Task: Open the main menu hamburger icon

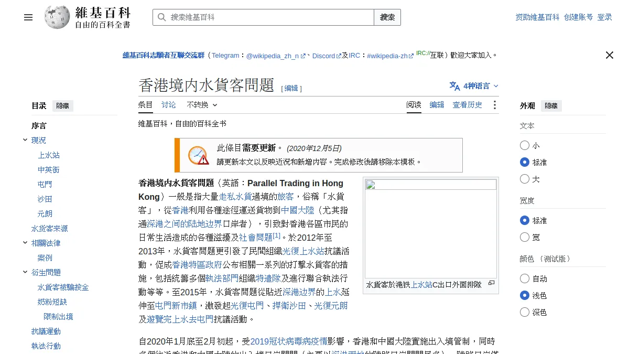Action: (28, 17)
